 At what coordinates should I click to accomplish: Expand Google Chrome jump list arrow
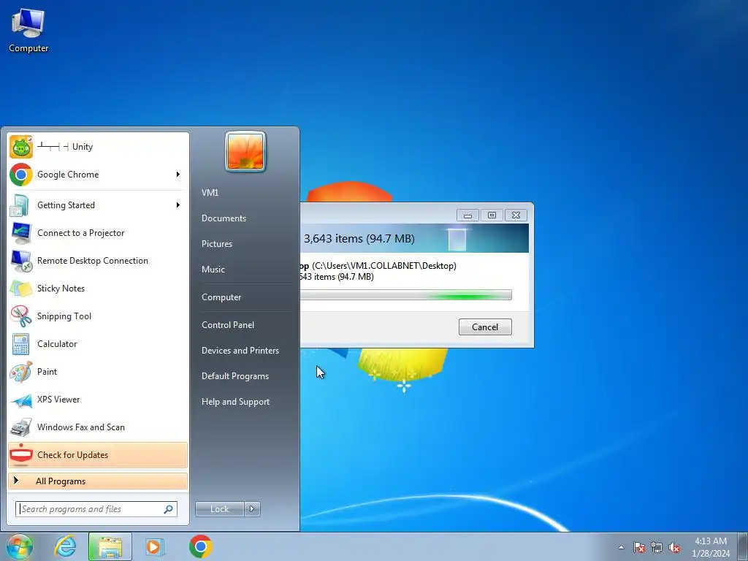pos(178,175)
